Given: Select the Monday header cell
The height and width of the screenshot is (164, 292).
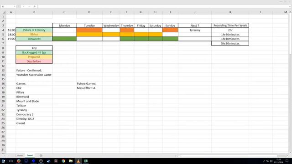Looking at the screenshot, I should point(64,26).
